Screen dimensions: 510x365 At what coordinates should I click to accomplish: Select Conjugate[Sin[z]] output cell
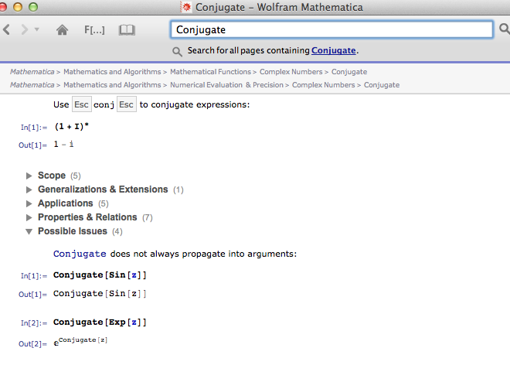100,294
